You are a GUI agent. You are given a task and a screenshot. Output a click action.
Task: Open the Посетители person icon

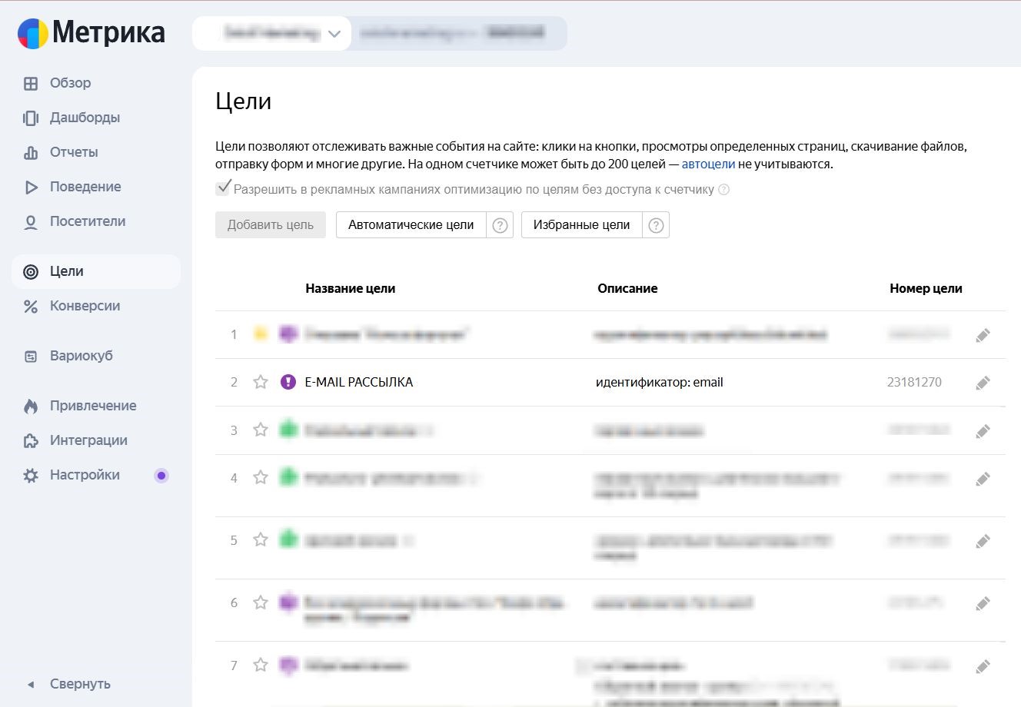(x=31, y=222)
